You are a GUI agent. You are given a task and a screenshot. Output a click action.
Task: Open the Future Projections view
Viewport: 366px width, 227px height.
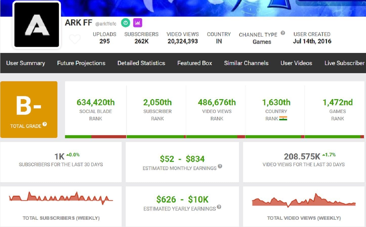(81, 63)
